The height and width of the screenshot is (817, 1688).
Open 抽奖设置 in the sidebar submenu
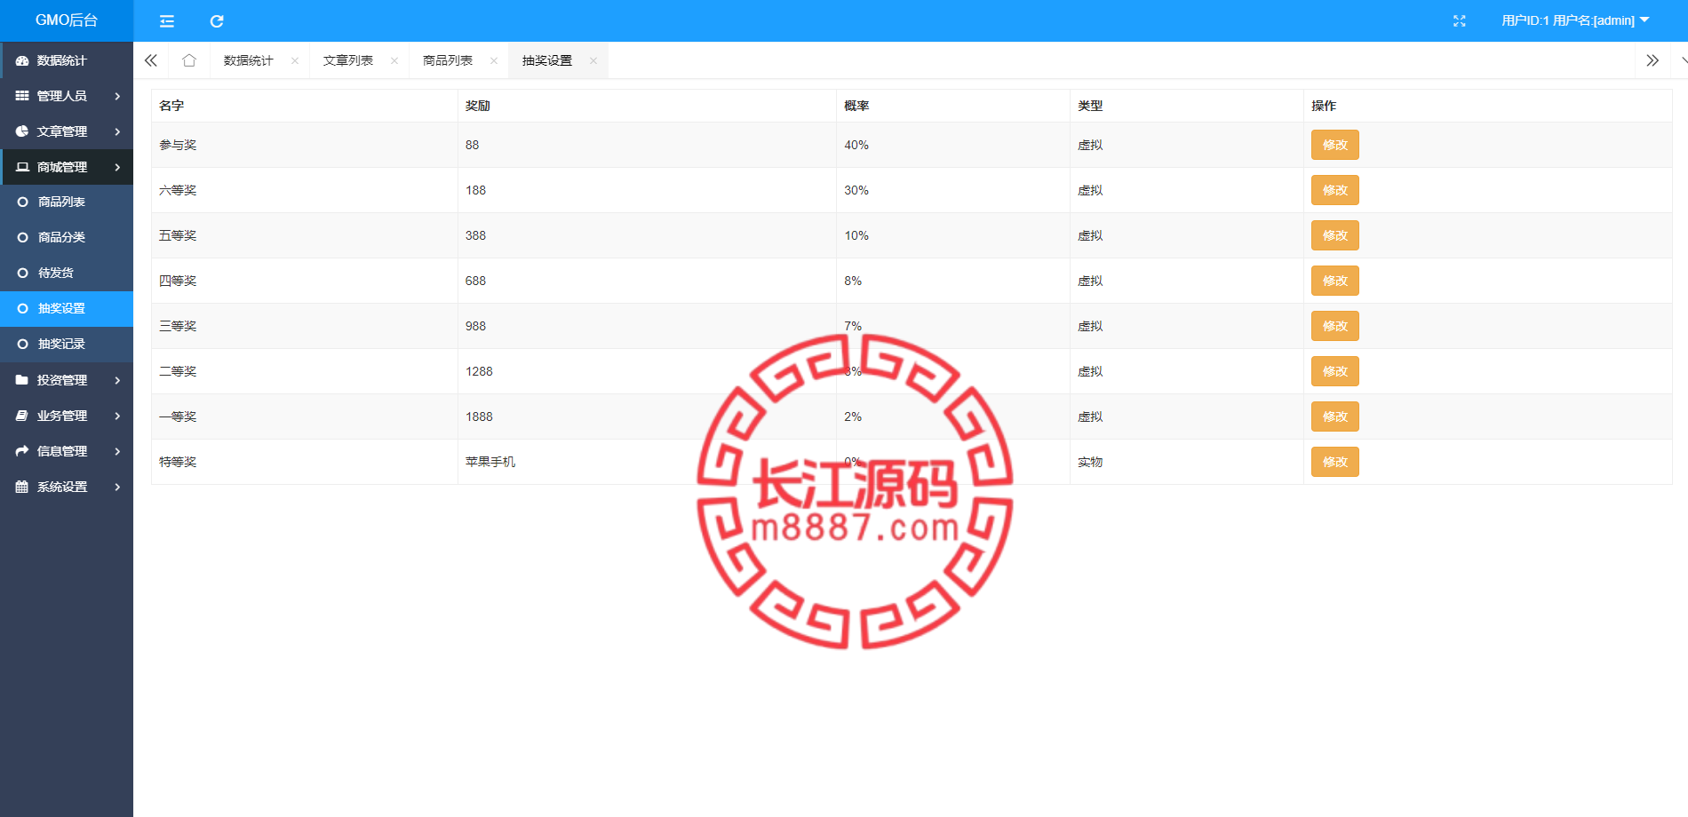coord(67,308)
